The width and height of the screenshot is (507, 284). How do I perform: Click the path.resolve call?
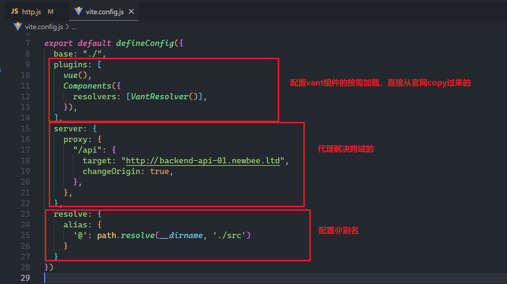point(125,235)
